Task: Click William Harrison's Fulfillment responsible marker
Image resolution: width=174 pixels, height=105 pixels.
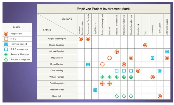Action: pos(152,77)
